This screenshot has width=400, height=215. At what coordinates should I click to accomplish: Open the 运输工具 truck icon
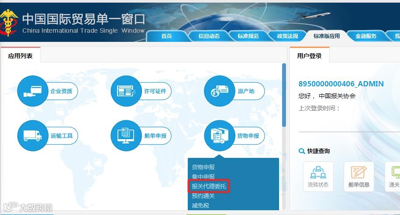pyautogui.click(x=33, y=136)
